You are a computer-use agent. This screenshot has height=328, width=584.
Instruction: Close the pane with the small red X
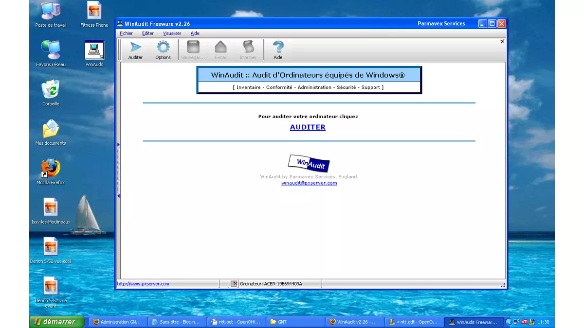(x=502, y=41)
